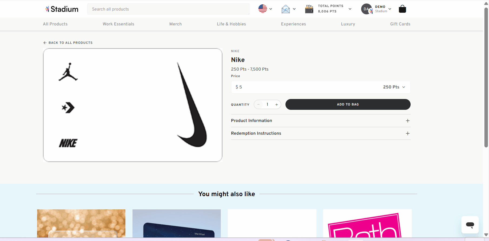Open the Visa Virtual card product

pyautogui.click(x=177, y=223)
